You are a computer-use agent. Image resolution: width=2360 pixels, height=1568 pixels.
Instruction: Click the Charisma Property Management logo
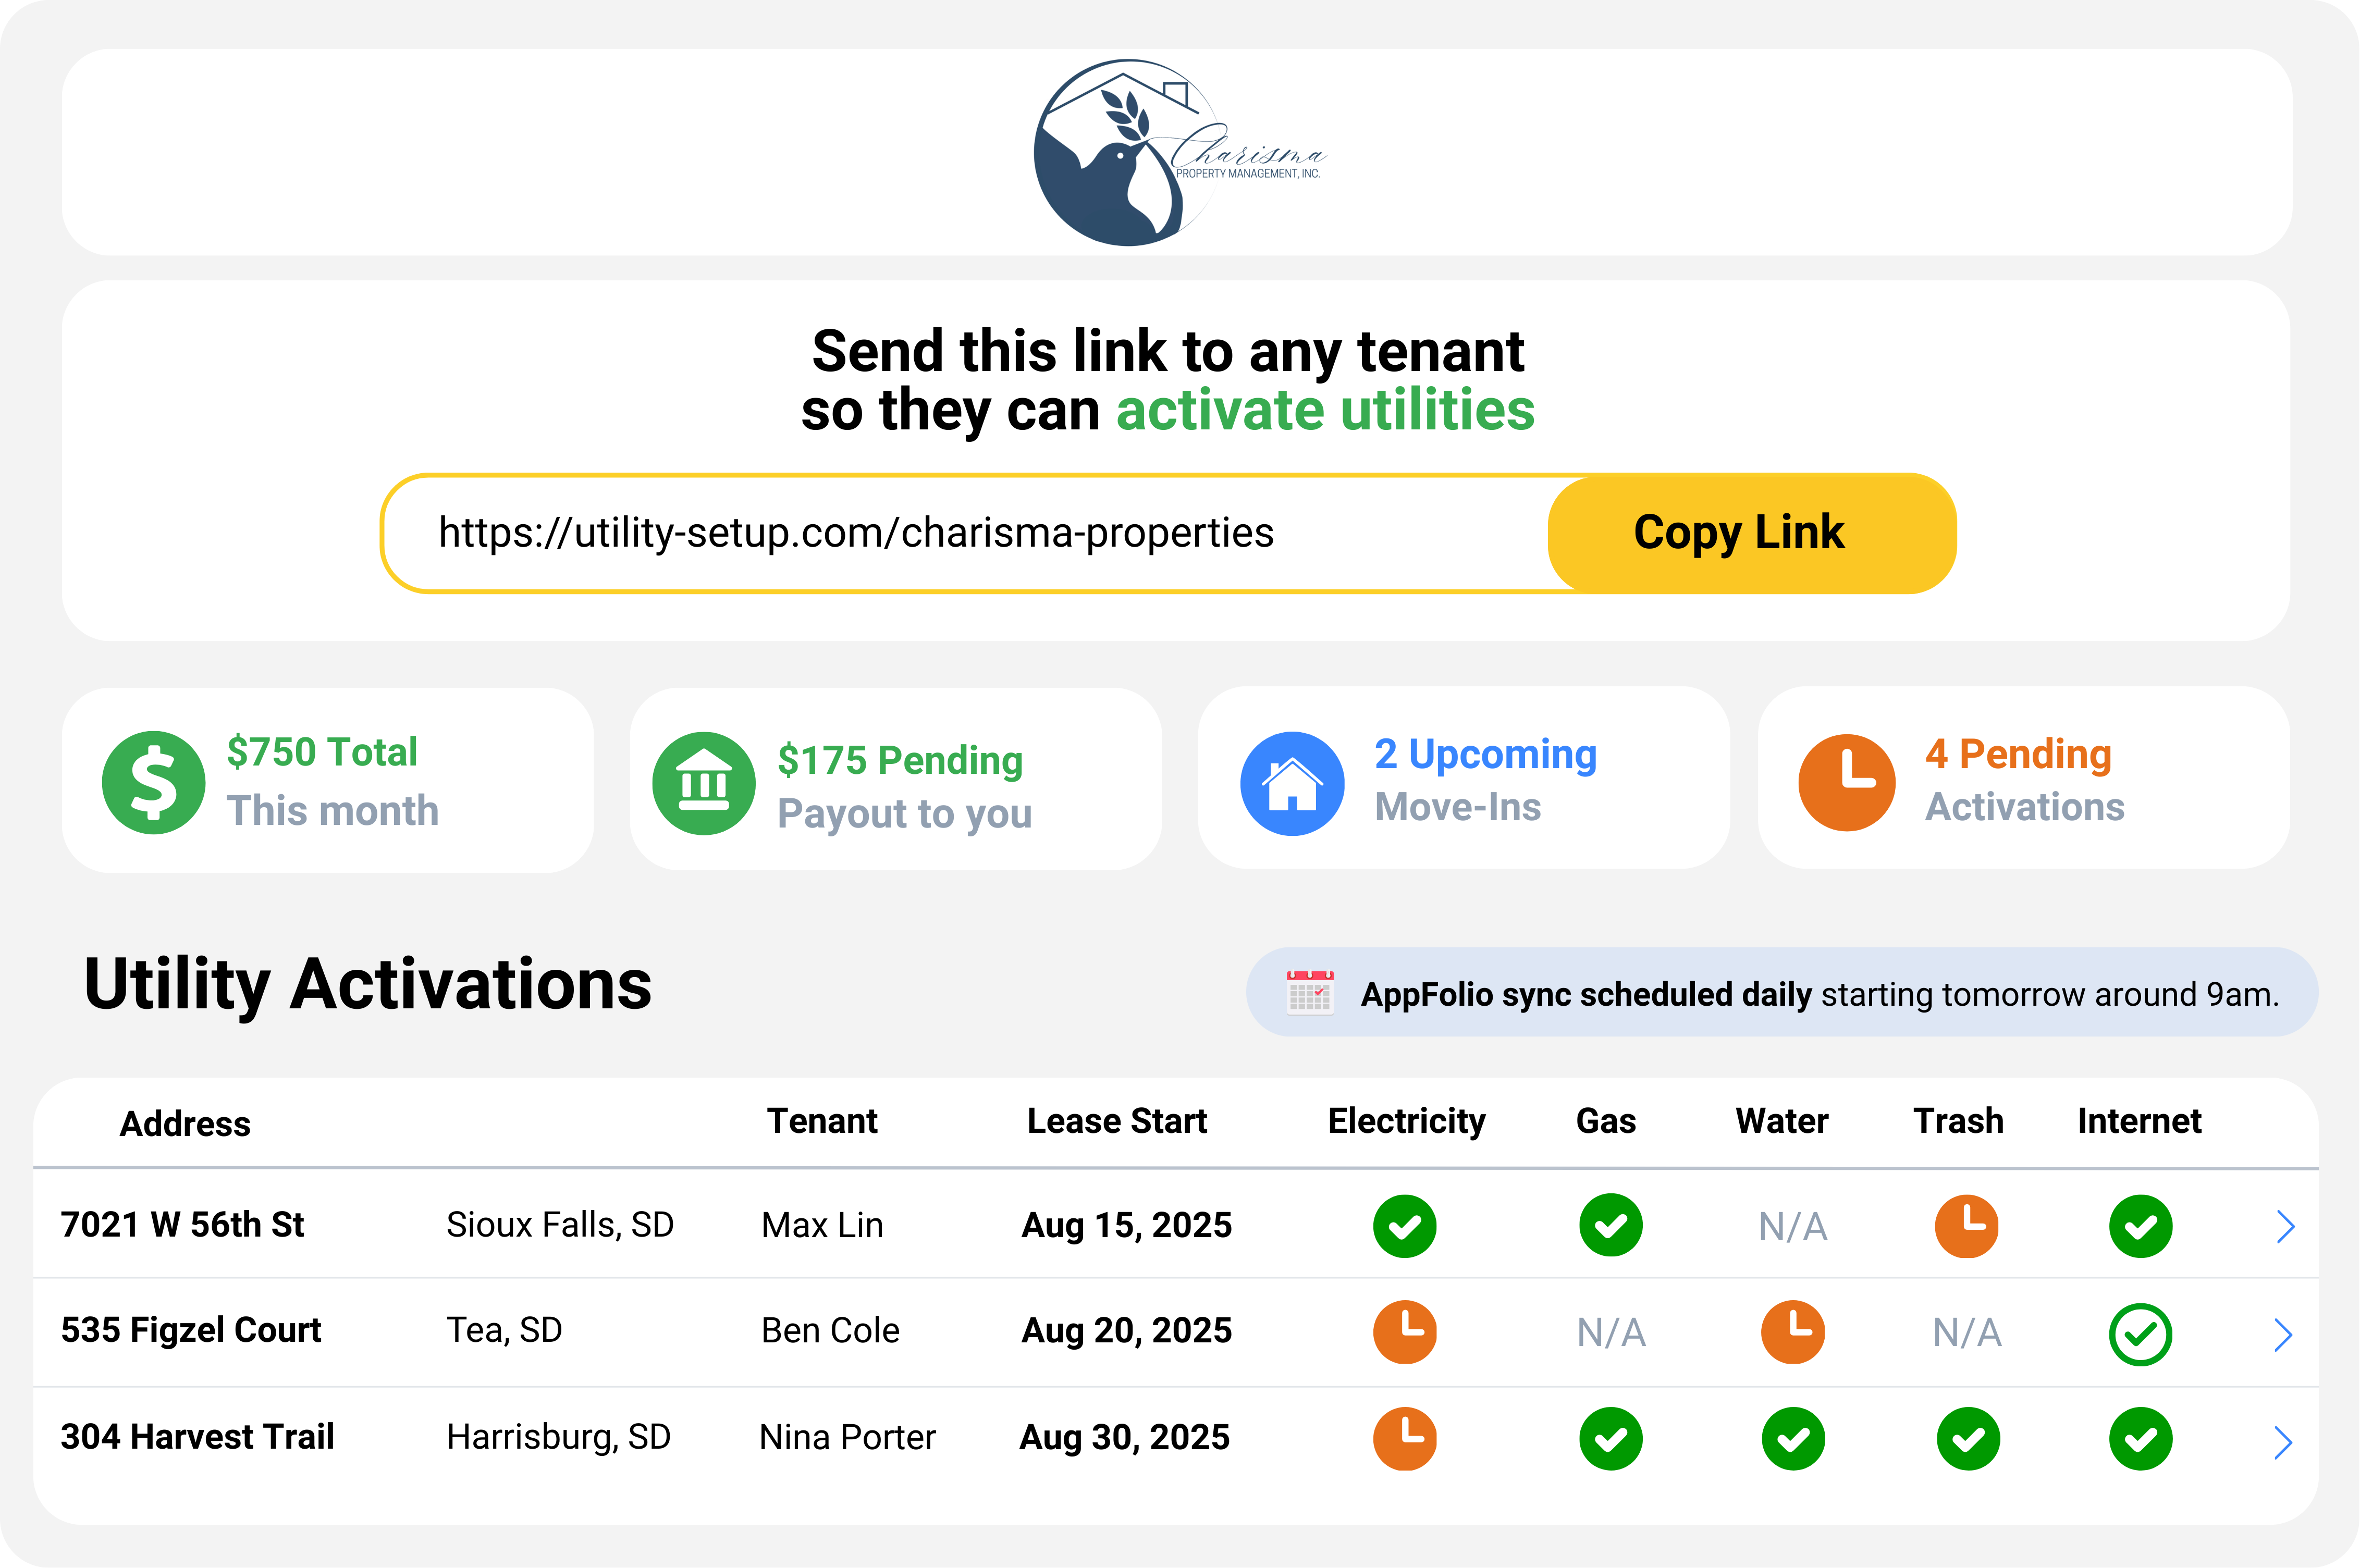tap(1180, 152)
